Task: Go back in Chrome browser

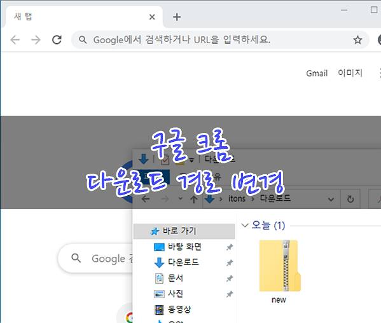Action: (15, 39)
